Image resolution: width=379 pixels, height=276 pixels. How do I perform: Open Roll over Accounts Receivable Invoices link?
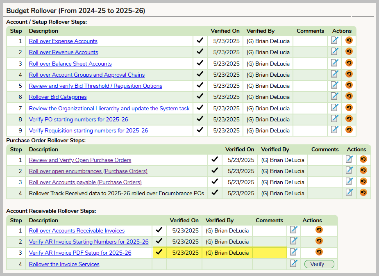tap(77, 230)
